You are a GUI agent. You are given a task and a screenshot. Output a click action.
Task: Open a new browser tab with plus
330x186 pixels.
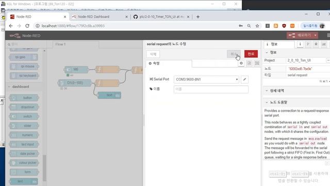(198, 17)
